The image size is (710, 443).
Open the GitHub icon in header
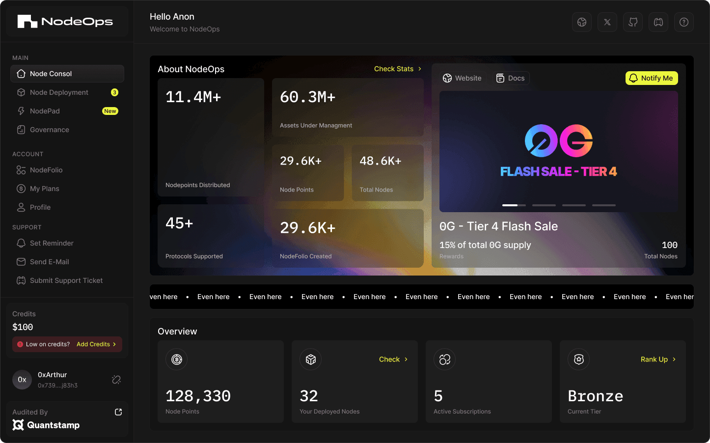(633, 22)
